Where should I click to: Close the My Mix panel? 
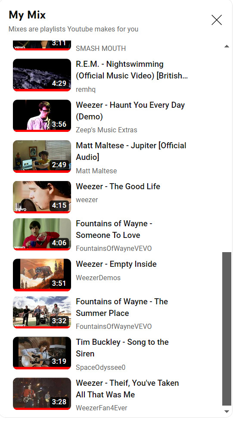217,20
